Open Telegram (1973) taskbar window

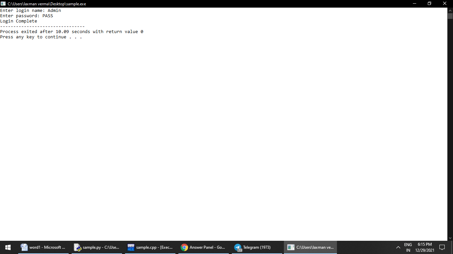coord(257,247)
